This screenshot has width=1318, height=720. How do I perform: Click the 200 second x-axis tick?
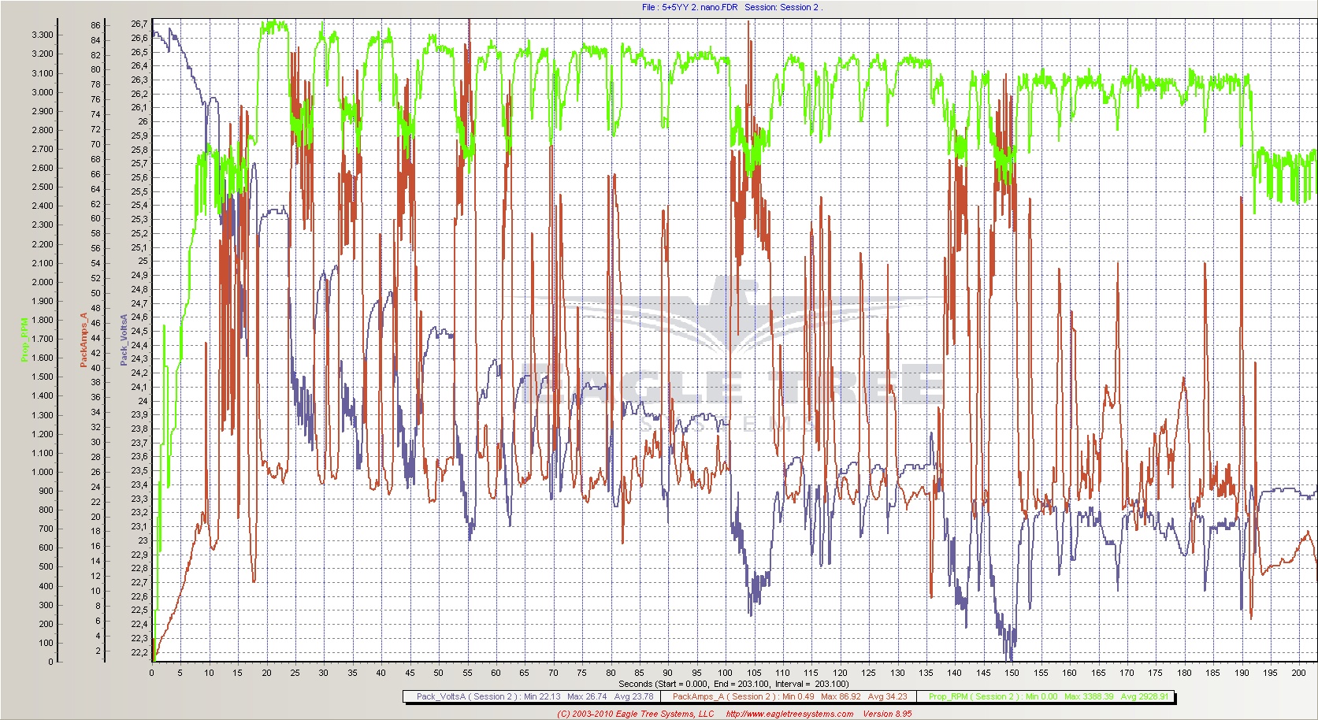pyautogui.click(x=1298, y=673)
